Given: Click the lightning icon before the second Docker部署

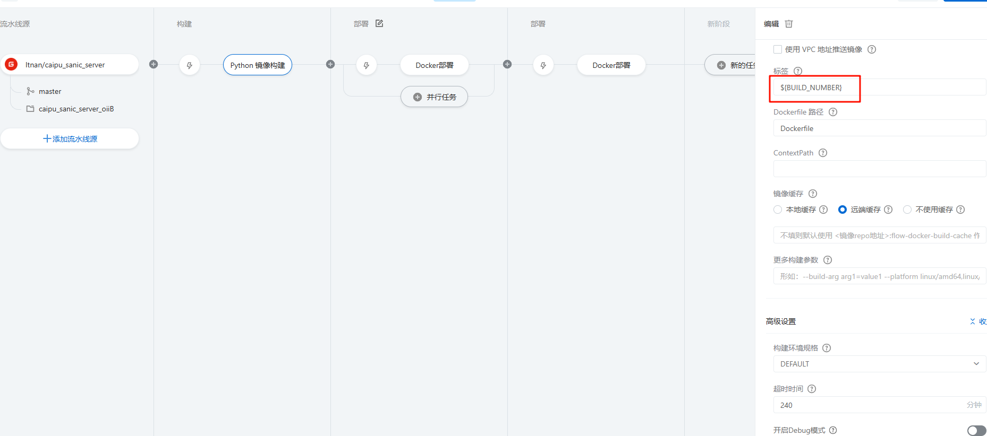Looking at the screenshot, I should pos(543,65).
